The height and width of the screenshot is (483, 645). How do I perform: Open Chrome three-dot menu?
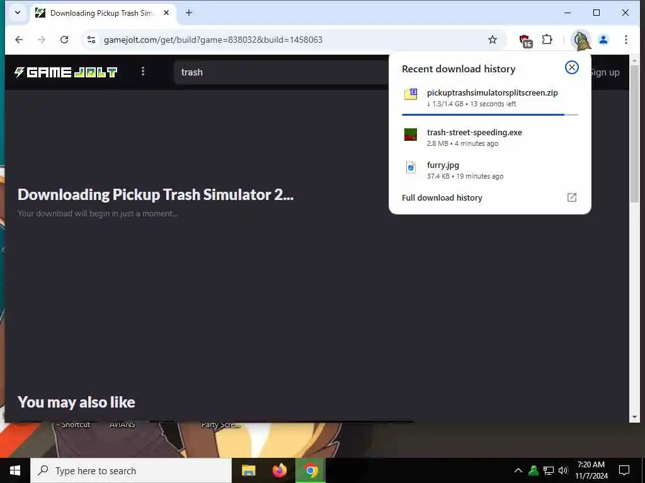tap(626, 40)
